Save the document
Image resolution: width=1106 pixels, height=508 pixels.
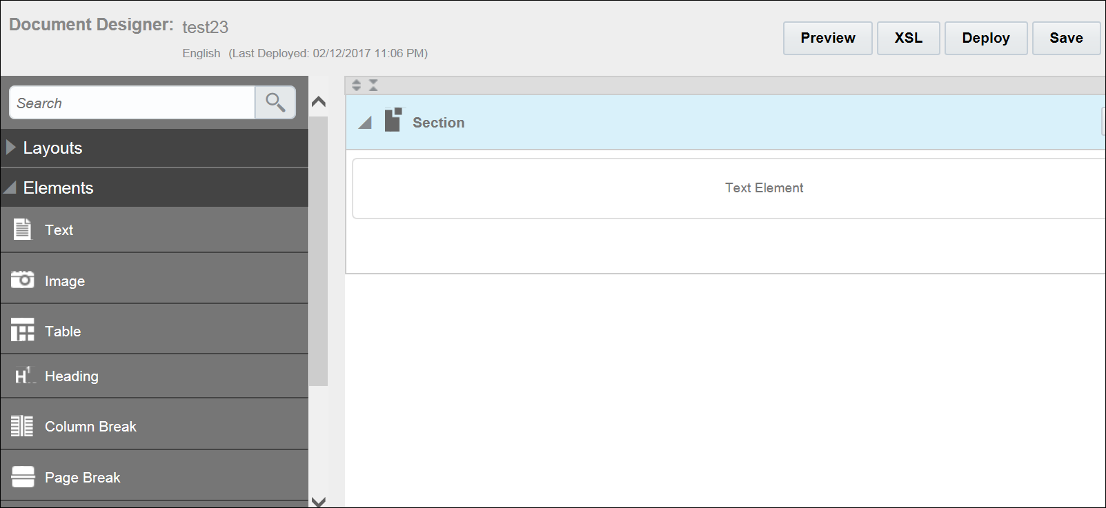coord(1065,38)
